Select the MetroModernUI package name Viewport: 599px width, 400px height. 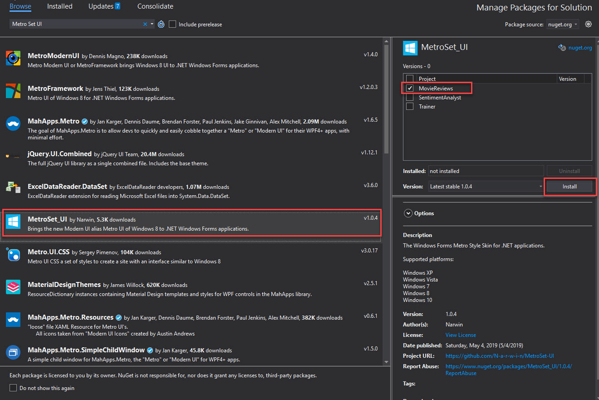pos(54,56)
